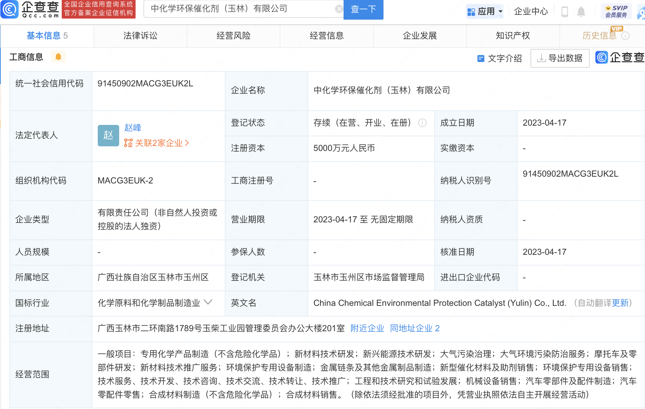
Task: Select the 经营信息 tab
Action: tap(326, 36)
